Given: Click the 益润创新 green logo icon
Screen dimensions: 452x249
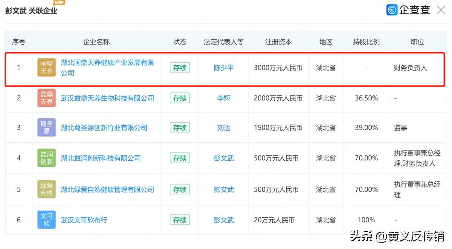Looking at the screenshot, I should [x=46, y=158].
